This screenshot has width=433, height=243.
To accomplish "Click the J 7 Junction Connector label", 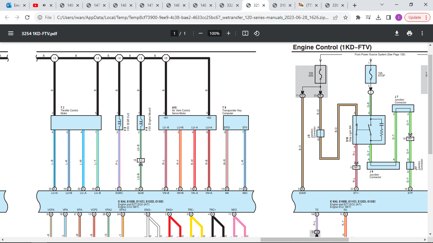I will [x=401, y=100].
